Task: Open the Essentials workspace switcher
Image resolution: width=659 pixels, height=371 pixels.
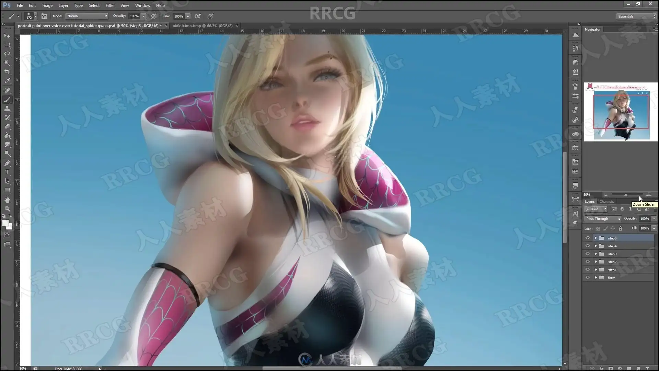Action: coord(636,16)
